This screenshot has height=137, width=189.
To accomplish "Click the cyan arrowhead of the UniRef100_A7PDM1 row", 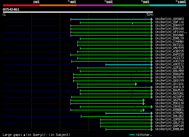I will pyautogui.click(x=152, y=113).
